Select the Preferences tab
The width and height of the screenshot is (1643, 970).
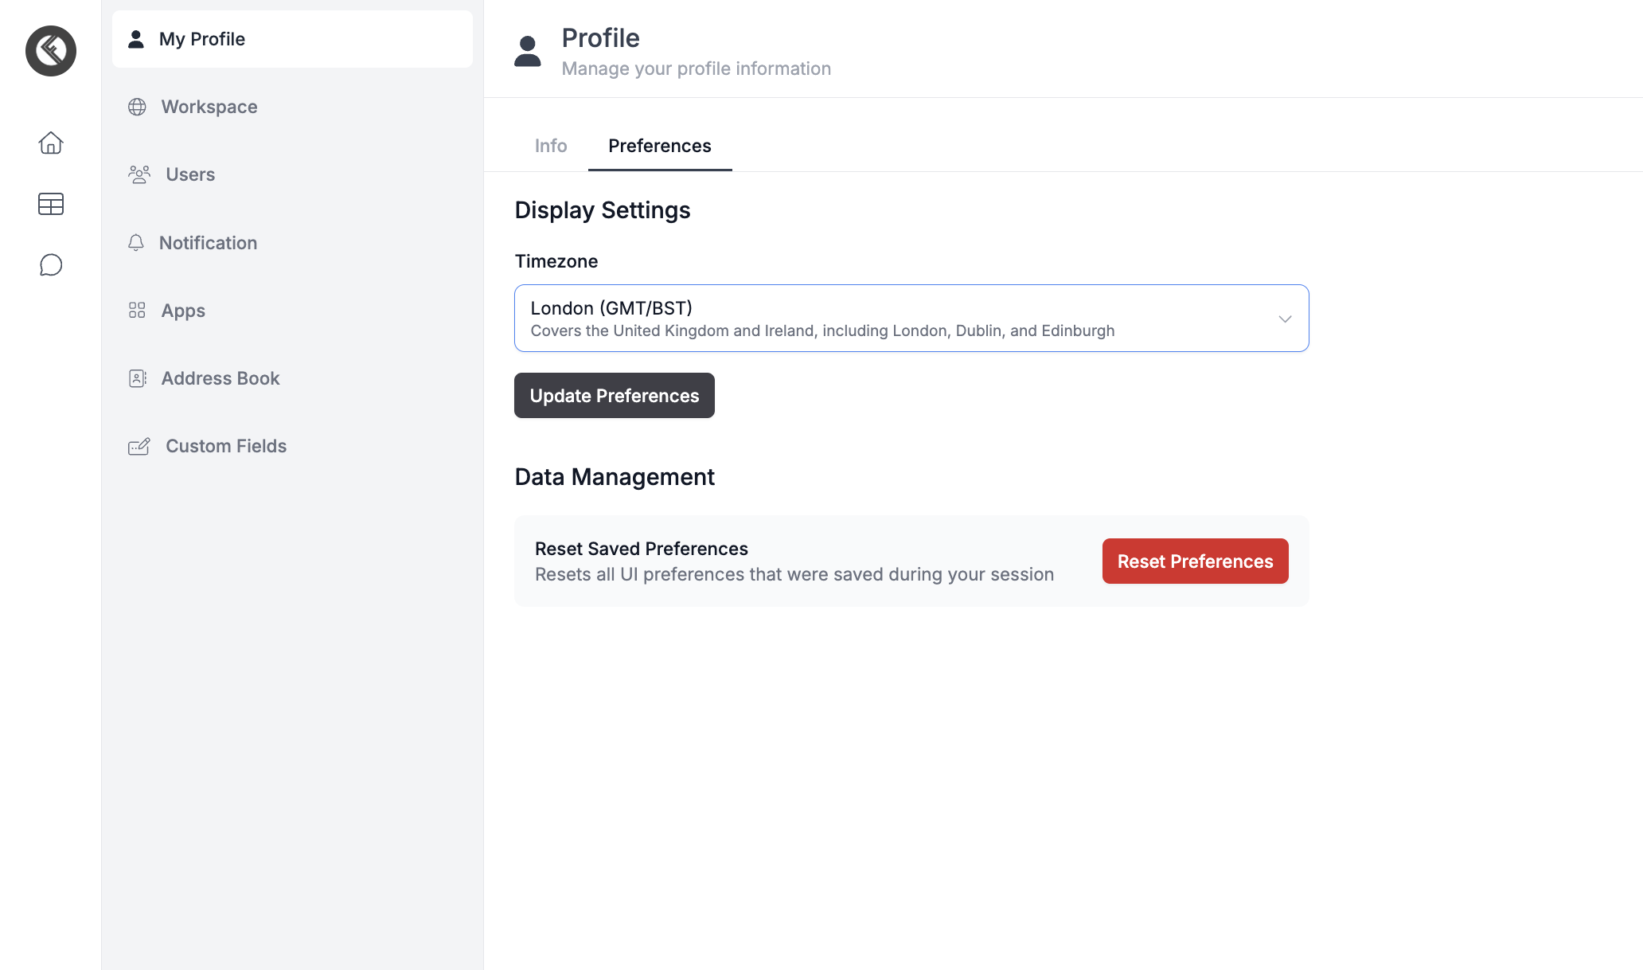coord(659,146)
